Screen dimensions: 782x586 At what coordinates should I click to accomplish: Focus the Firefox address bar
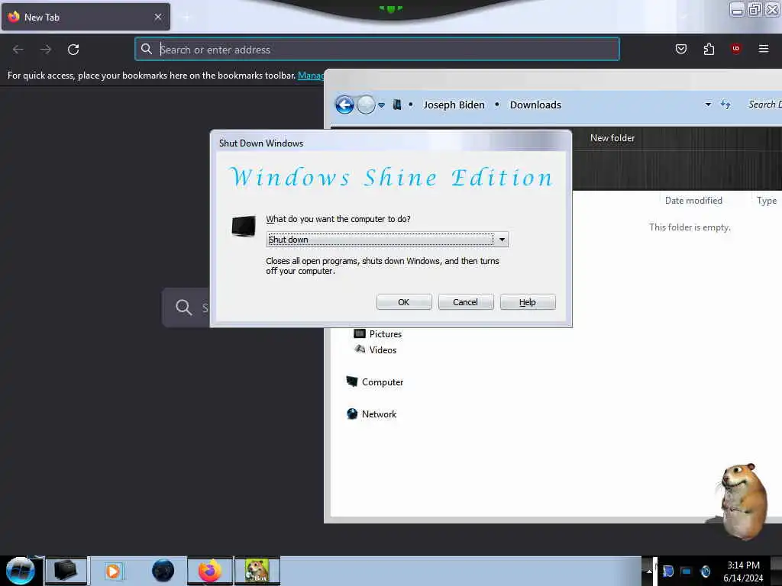click(377, 50)
